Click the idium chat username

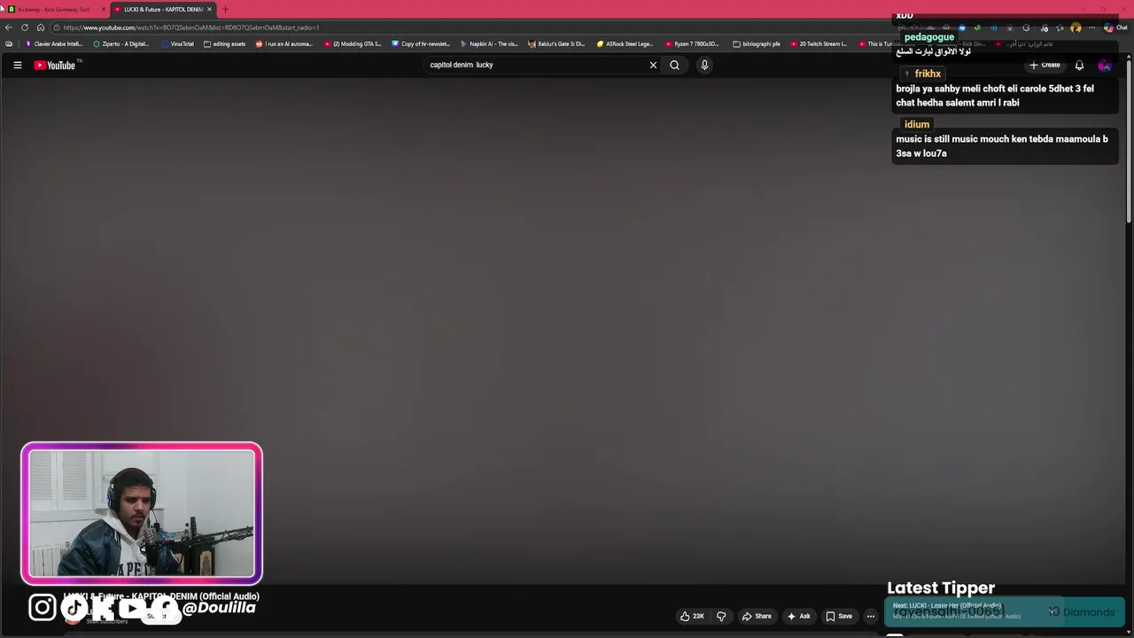click(x=917, y=124)
